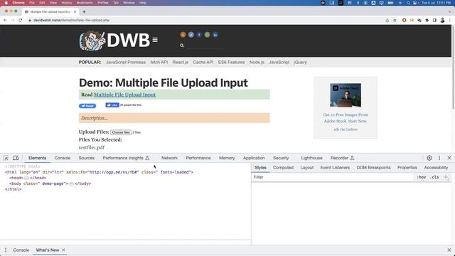455x256 pixels.
Task: Open Chrome side panel
Action: 434,21
